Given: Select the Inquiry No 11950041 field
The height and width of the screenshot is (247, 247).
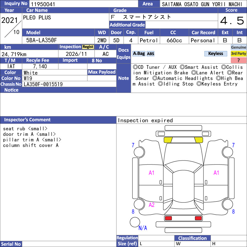Looking at the screenshot, I should point(83,4).
